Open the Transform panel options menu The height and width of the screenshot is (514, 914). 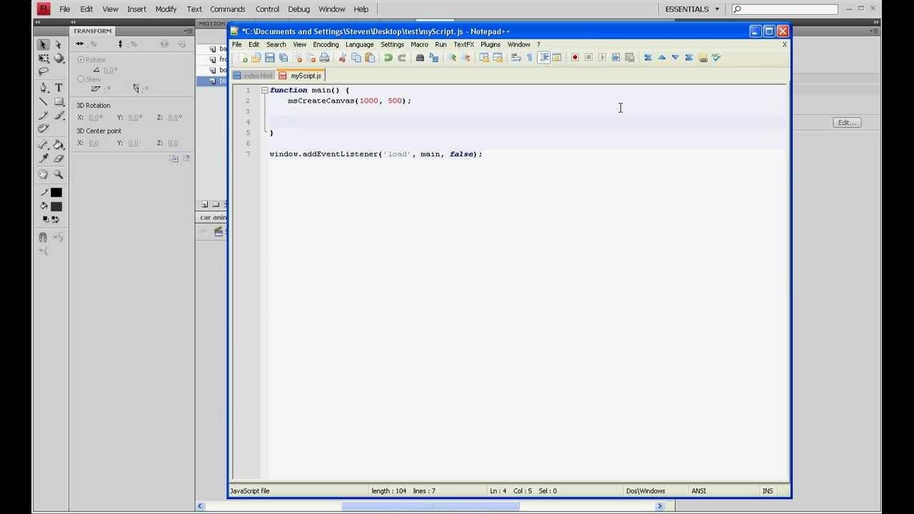[188, 31]
